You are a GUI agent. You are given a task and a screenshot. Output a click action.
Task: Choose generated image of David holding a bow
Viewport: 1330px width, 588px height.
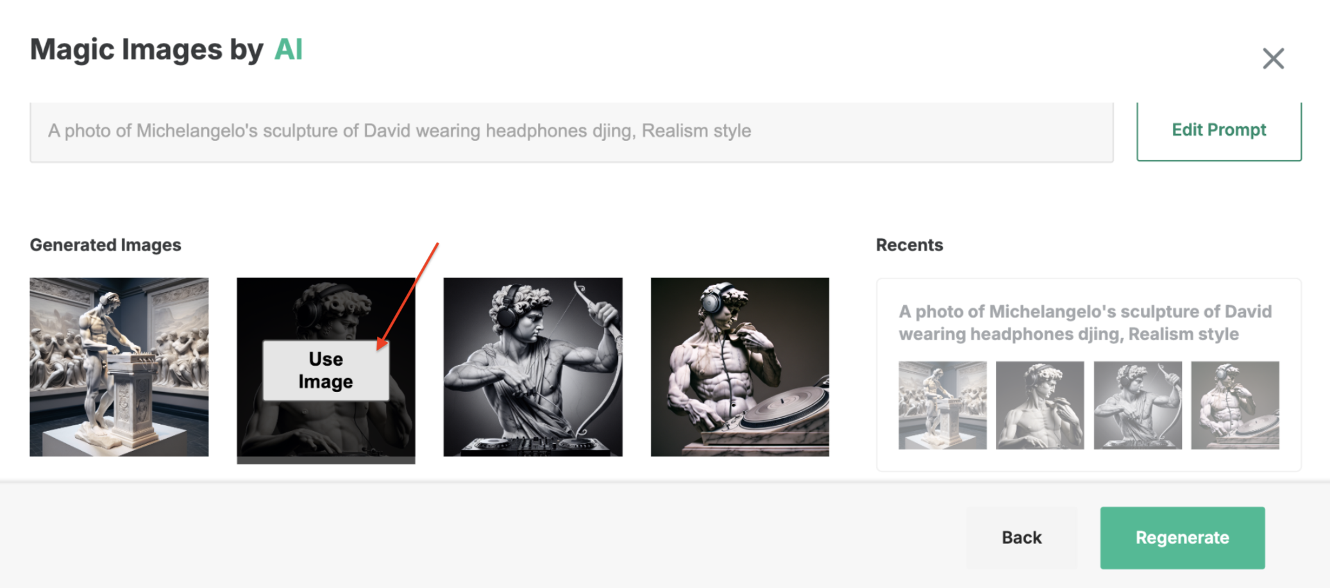(x=532, y=366)
